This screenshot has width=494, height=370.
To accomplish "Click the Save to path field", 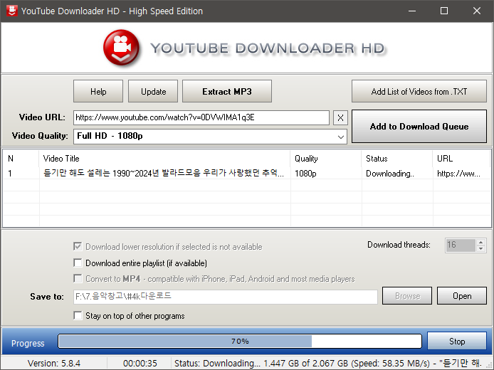I will tap(225, 297).
